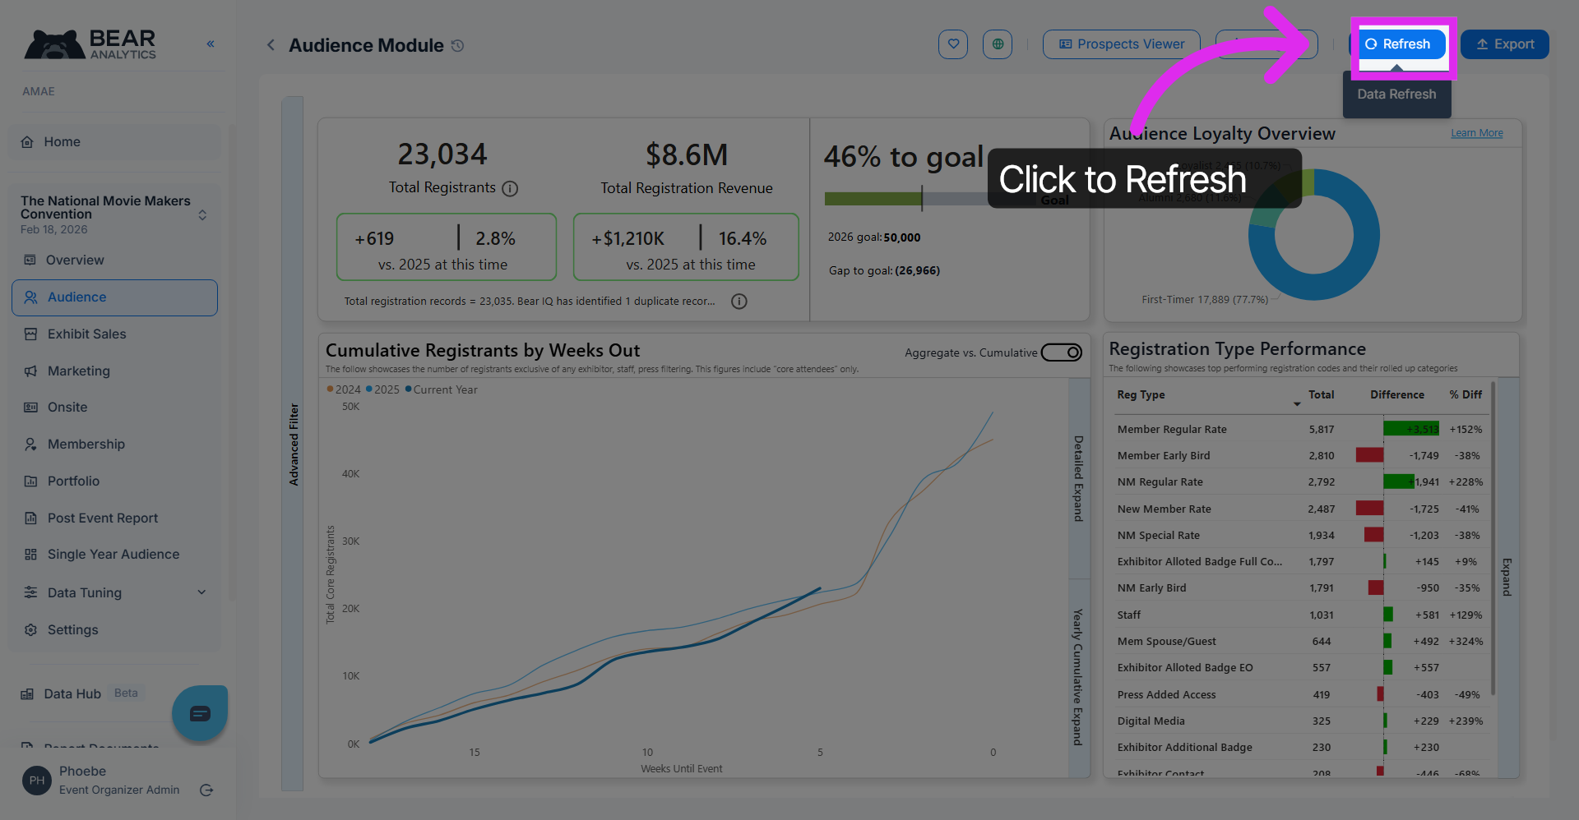Click the heart favorite icon button
1579x820 pixels.
coord(953,44)
